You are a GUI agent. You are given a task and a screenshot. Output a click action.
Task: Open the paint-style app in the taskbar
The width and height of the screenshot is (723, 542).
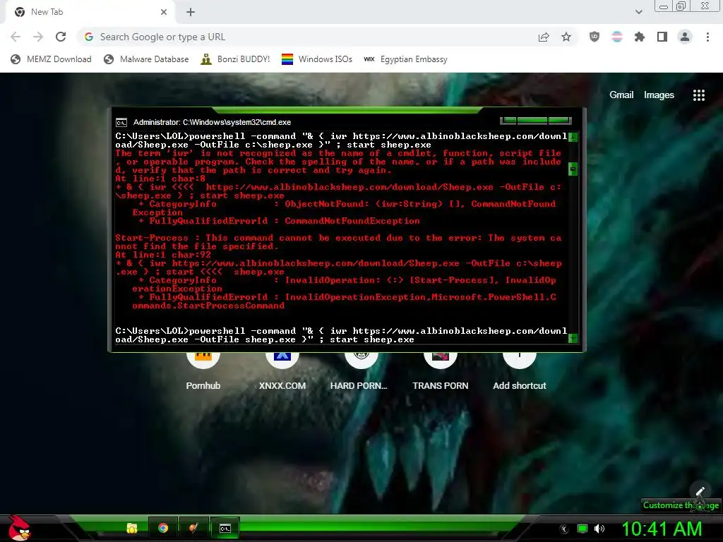tap(193, 528)
